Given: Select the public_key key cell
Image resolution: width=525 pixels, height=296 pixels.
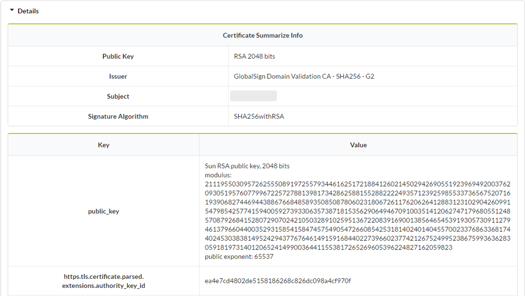Looking at the screenshot, I should [104, 211].
